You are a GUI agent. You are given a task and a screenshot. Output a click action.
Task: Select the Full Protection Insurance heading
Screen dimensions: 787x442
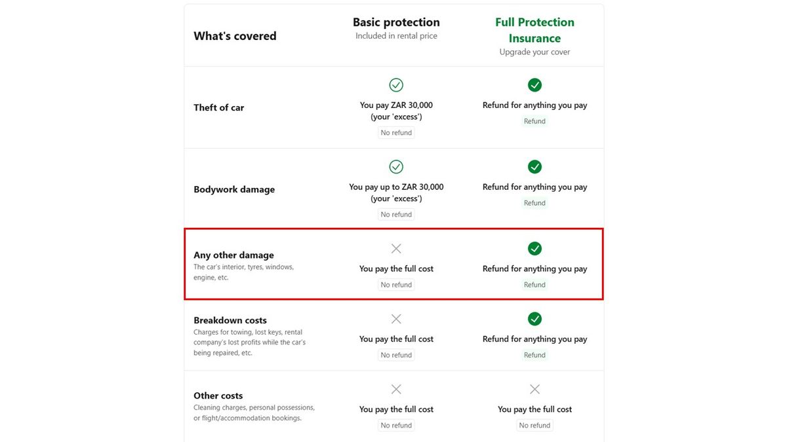coord(535,30)
